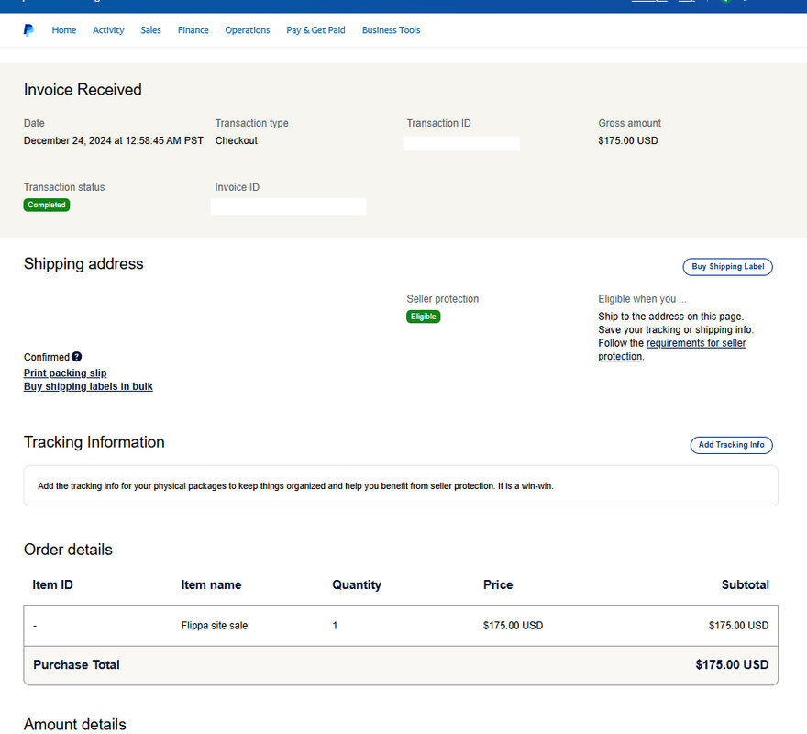Click the Flippa site sale item name
The image size is (807, 734).
[214, 626]
